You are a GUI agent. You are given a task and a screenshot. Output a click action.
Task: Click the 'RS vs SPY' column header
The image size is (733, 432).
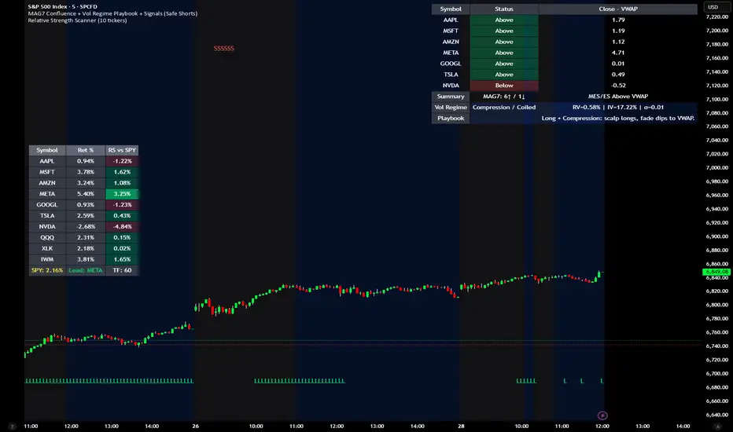point(122,150)
